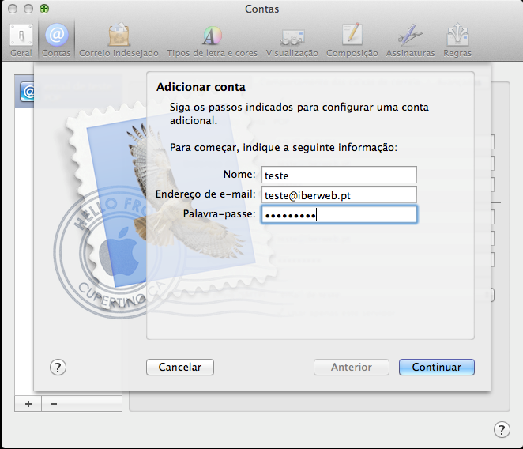Click the help button at window bottom-right
523x449 pixels.
(x=501, y=429)
